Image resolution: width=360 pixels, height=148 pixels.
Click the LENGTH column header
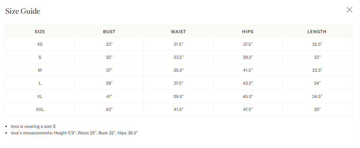317,32
